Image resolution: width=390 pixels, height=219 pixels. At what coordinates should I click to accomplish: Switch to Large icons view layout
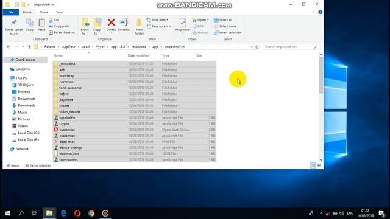point(319,165)
